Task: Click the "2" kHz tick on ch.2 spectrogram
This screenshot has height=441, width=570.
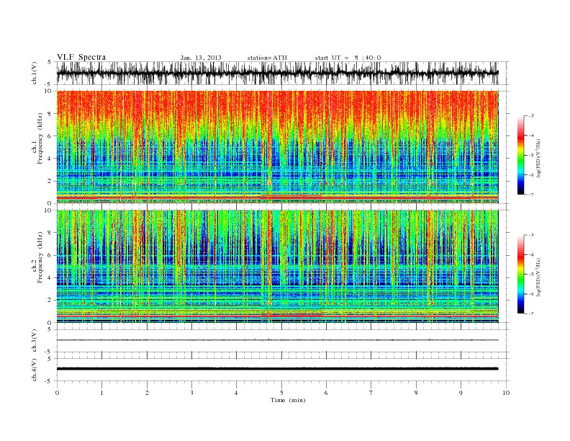Action: pyautogui.click(x=50, y=300)
